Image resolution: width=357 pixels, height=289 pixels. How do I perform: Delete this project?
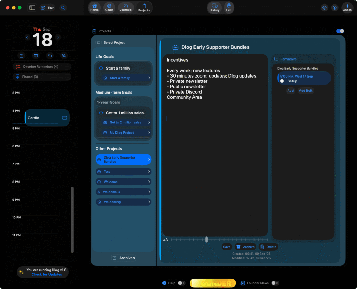[268, 247]
